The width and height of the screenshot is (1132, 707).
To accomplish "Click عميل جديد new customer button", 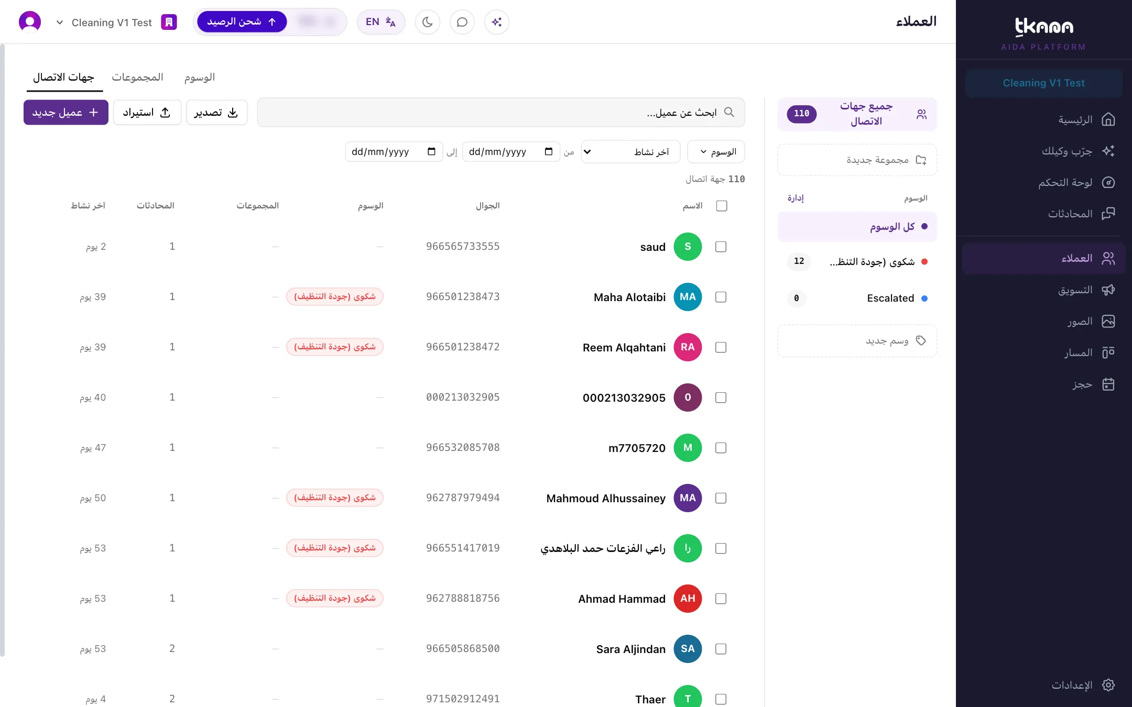I will (66, 112).
